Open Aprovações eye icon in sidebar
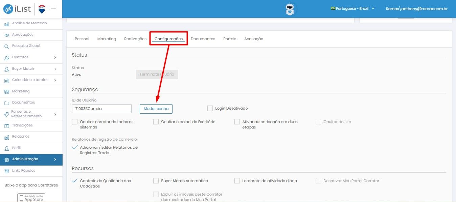The width and height of the screenshot is (456, 202). coord(7,35)
